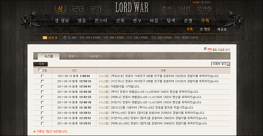Open the 10개씩 보기 dropdown
This screenshot has width=263, height=136.
click(x=221, y=64)
